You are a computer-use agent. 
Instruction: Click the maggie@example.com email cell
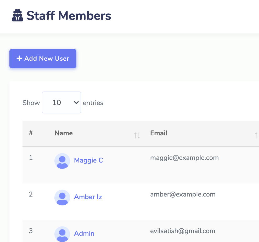tap(184, 158)
